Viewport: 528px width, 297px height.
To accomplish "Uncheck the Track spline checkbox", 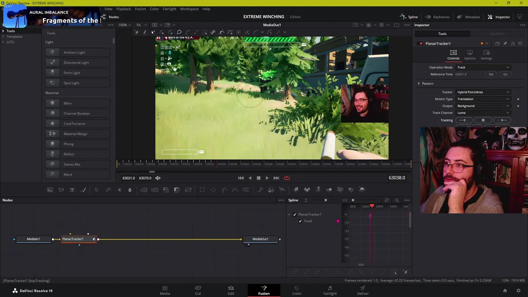I will click(300, 221).
